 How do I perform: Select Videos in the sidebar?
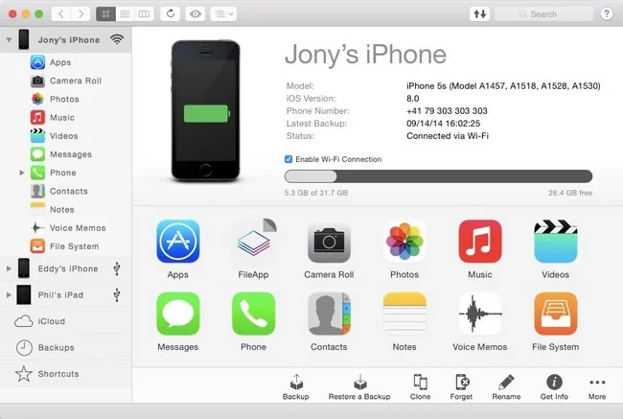pyautogui.click(x=65, y=136)
